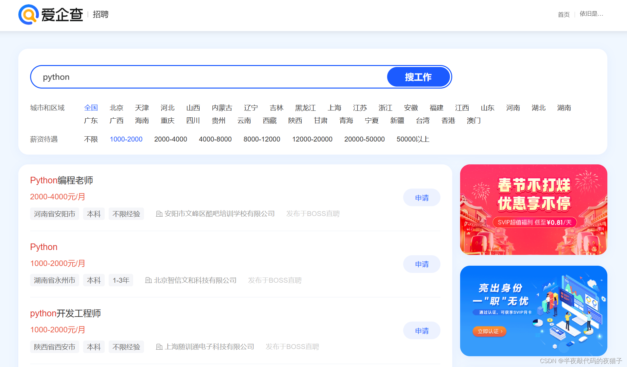Filter jobs by 新疆
The height and width of the screenshot is (367, 627).
tap(397, 121)
